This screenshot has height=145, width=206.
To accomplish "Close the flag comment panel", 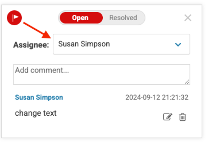I will tap(188, 18).
